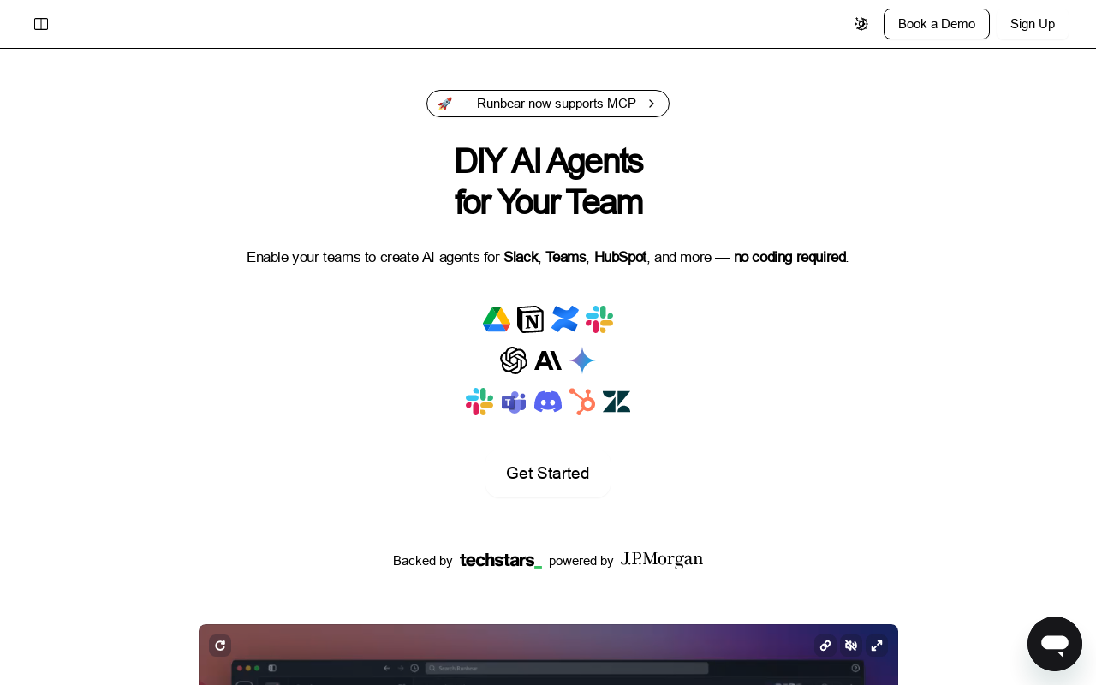Image resolution: width=1096 pixels, height=685 pixels.
Task: Open the chat support widget
Action: (1055, 644)
